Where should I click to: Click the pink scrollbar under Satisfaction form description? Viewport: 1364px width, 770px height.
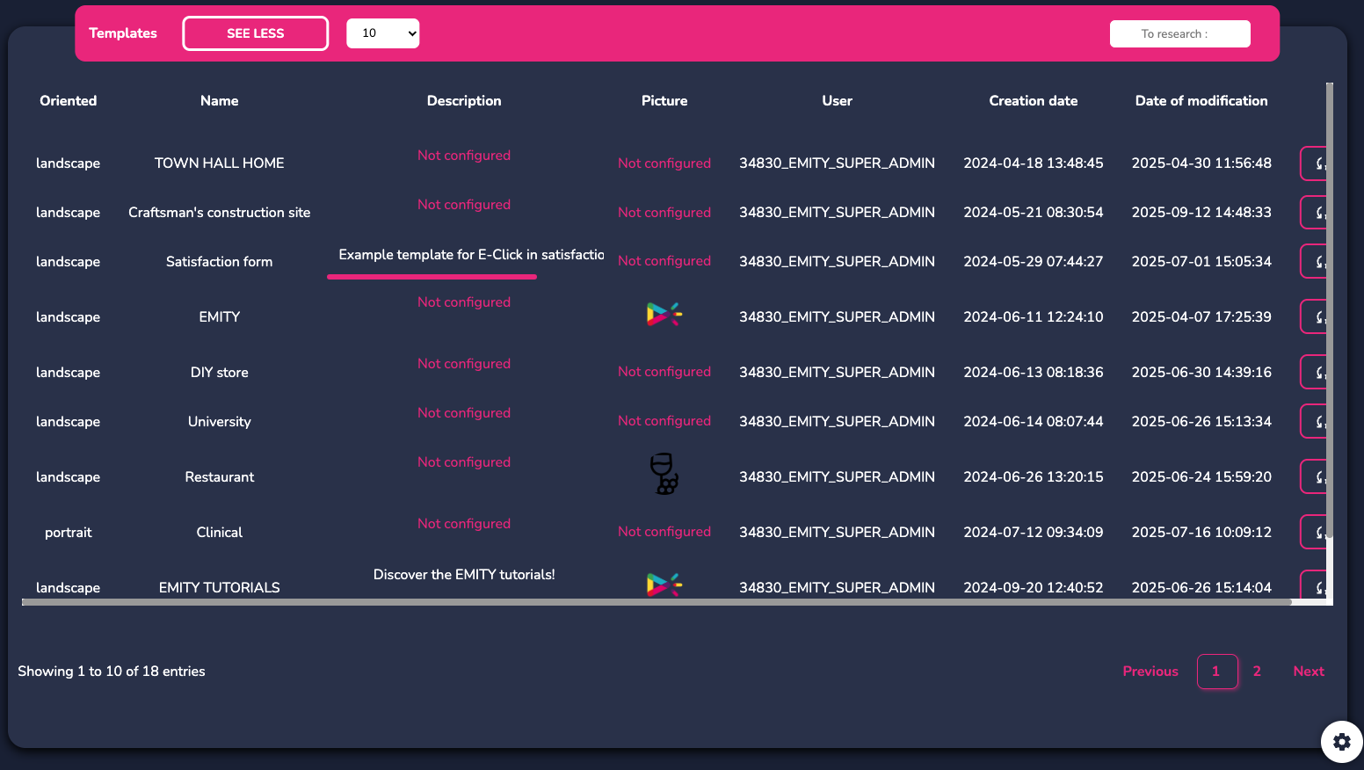click(x=432, y=277)
